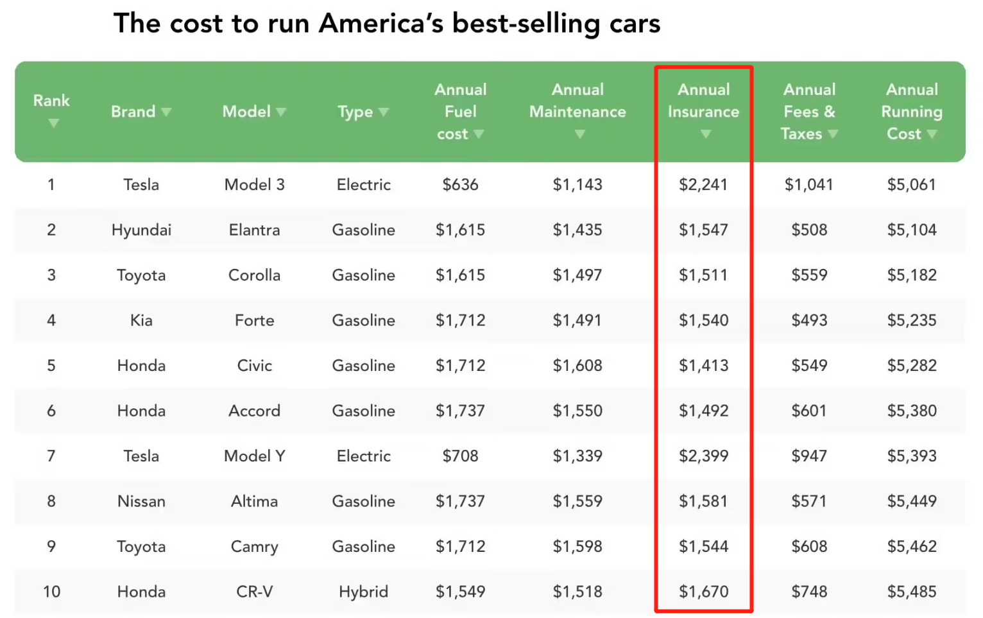Click the Model Y cell

[x=254, y=456]
